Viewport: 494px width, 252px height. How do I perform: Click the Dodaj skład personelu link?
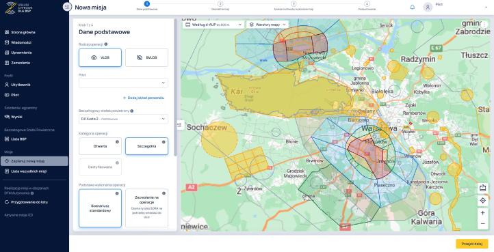144,98
